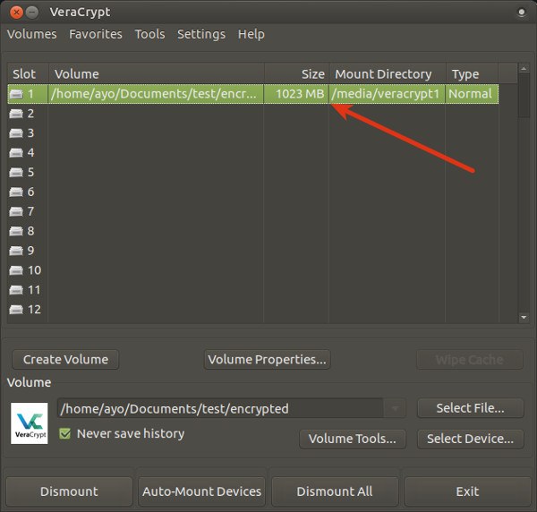Uncheck Never save history

64,433
